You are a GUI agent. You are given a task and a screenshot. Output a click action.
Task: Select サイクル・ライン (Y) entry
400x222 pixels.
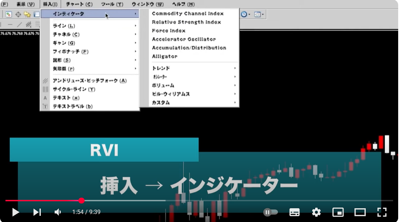click(x=90, y=89)
